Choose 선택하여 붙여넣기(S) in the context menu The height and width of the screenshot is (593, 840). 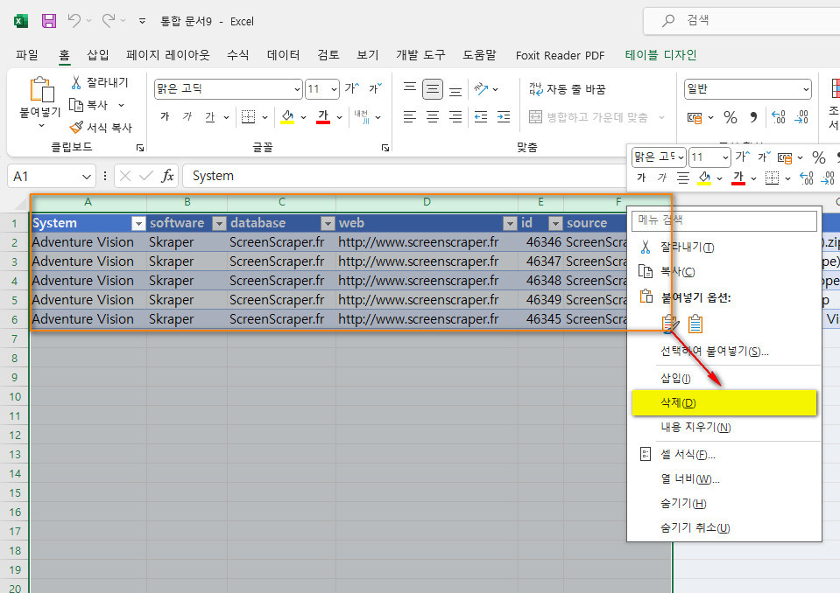(724, 352)
